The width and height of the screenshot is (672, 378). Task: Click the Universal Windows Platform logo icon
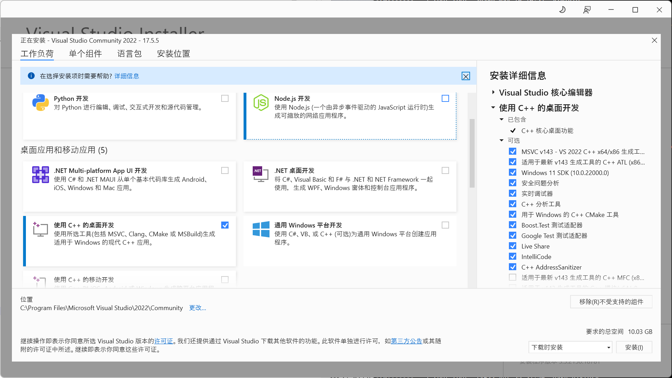tap(261, 229)
